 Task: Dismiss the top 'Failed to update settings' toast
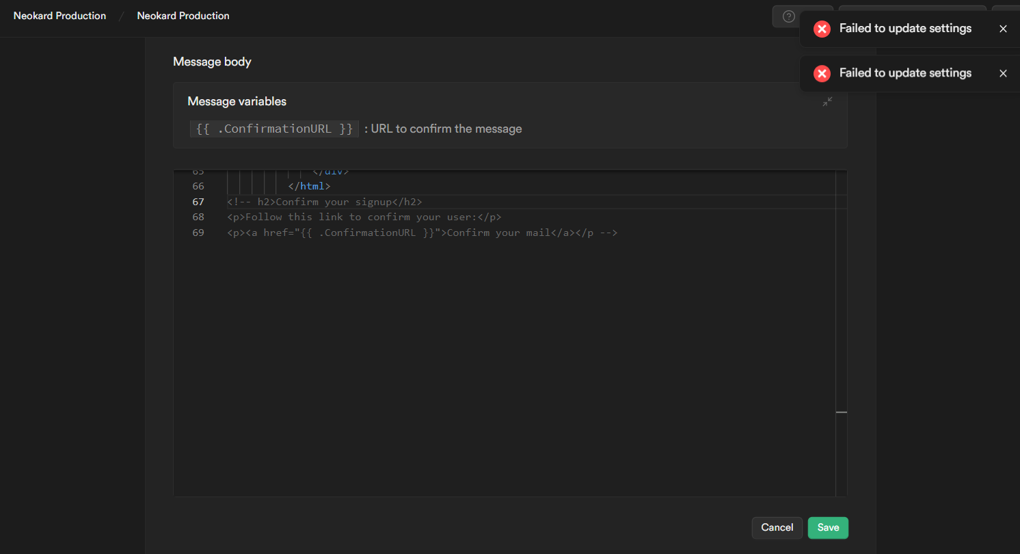[1003, 29]
